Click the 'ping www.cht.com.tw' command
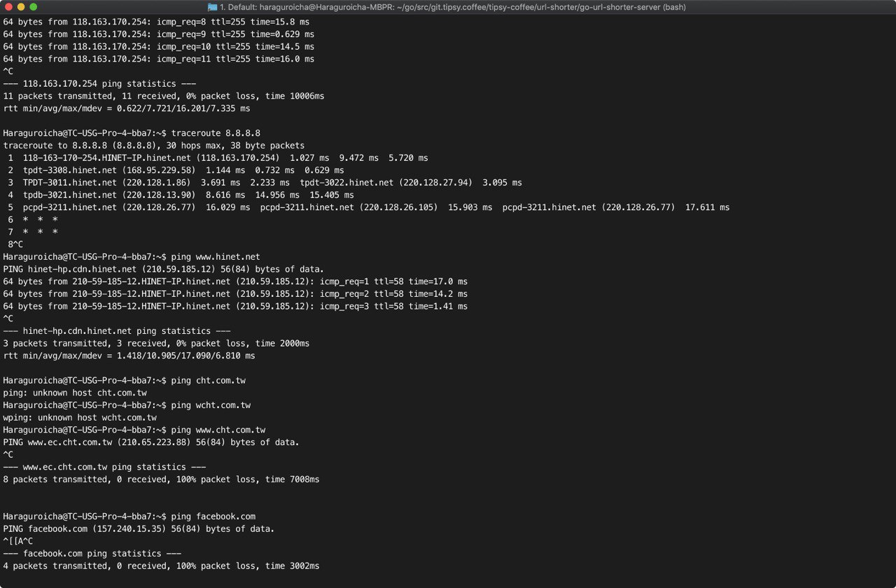The image size is (896, 588). pyautogui.click(x=218, y=430)
